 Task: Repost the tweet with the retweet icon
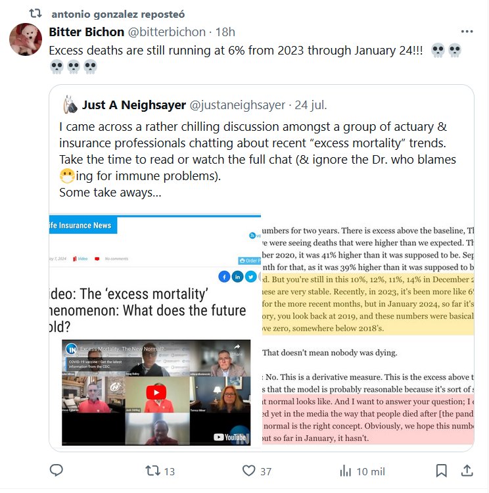pyautogui.click(x=152, y=471)
